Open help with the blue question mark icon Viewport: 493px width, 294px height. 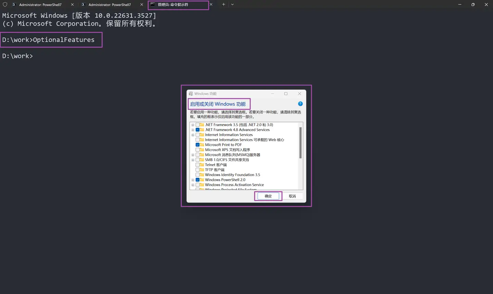point(300,104)
